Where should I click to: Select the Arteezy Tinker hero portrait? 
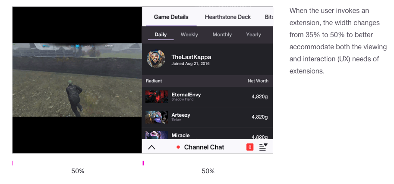coord(157,117)
